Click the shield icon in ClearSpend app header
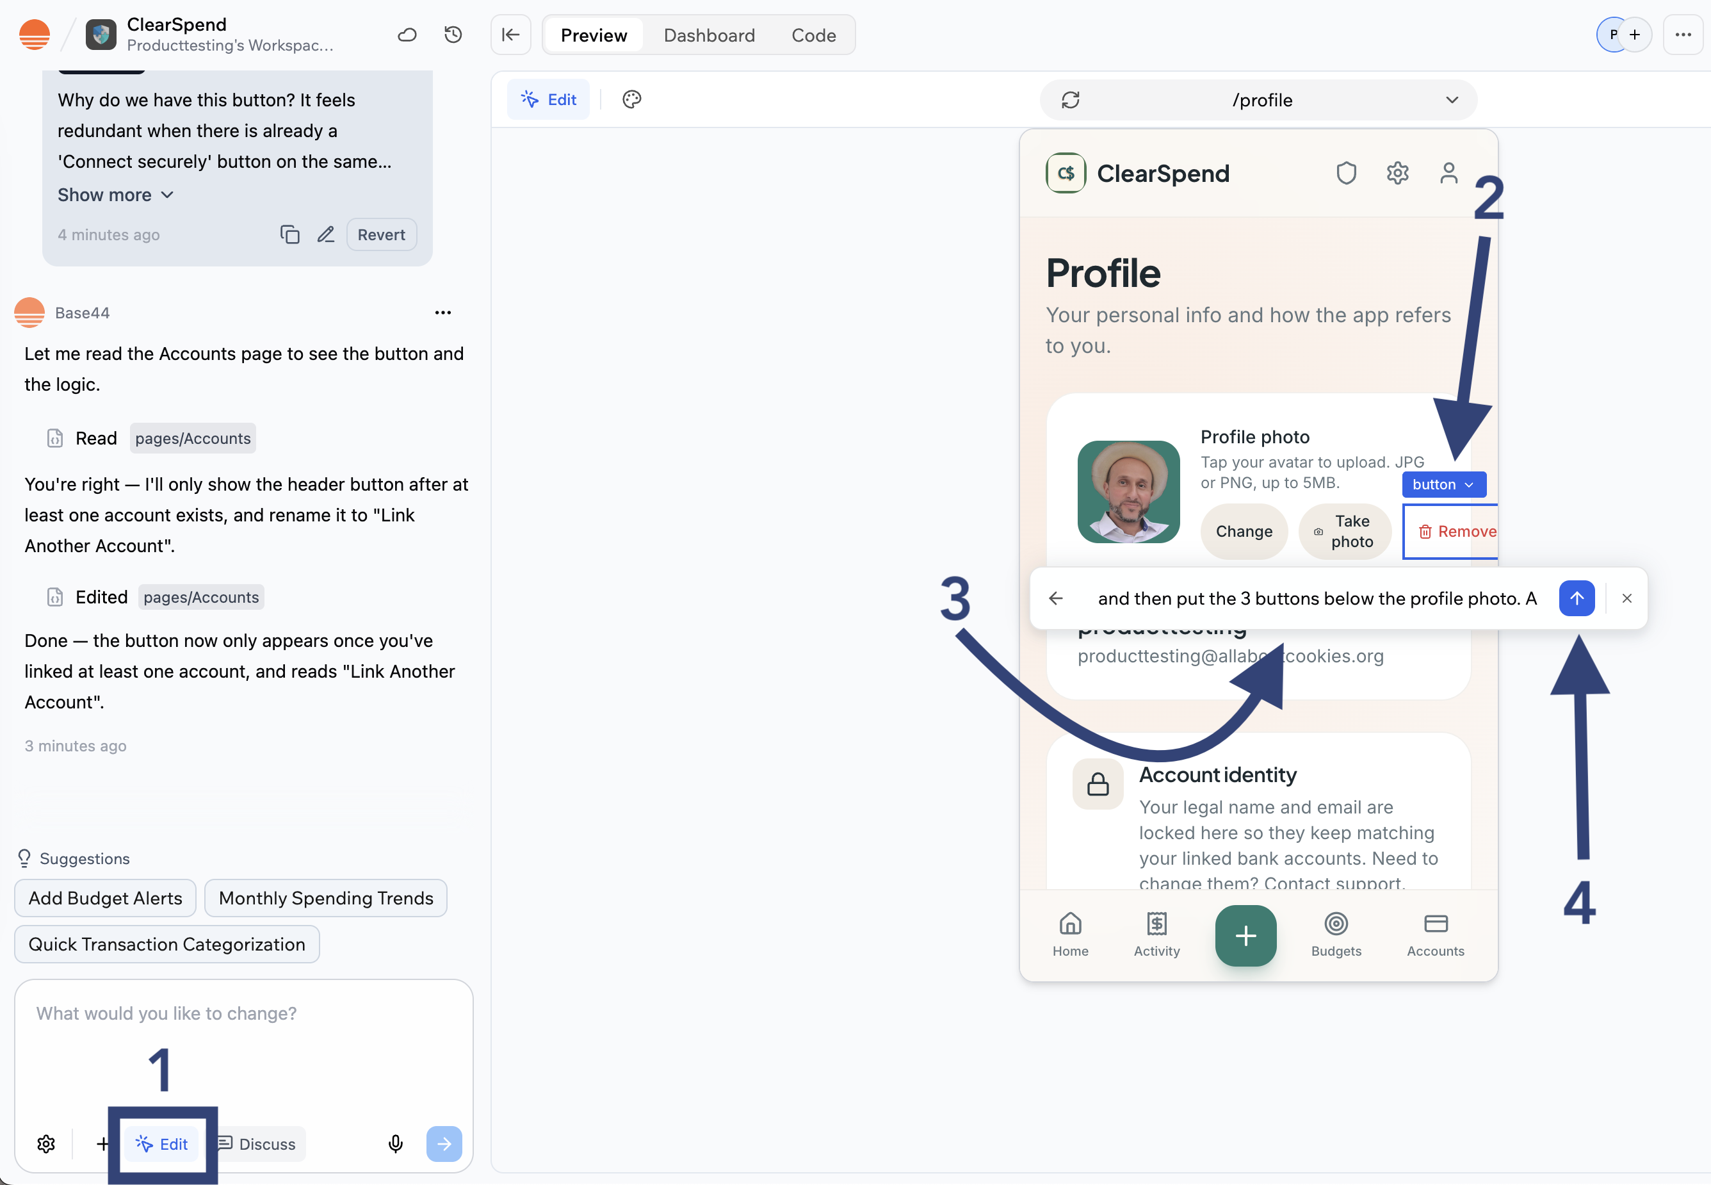The height and width of the screenshot is (1185, 1711). (1347, 173)
